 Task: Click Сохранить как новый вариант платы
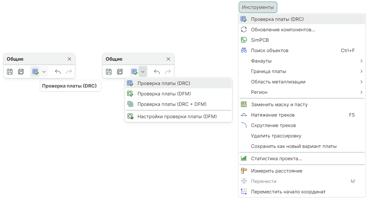pyautogui.click(x=293, y=146)
